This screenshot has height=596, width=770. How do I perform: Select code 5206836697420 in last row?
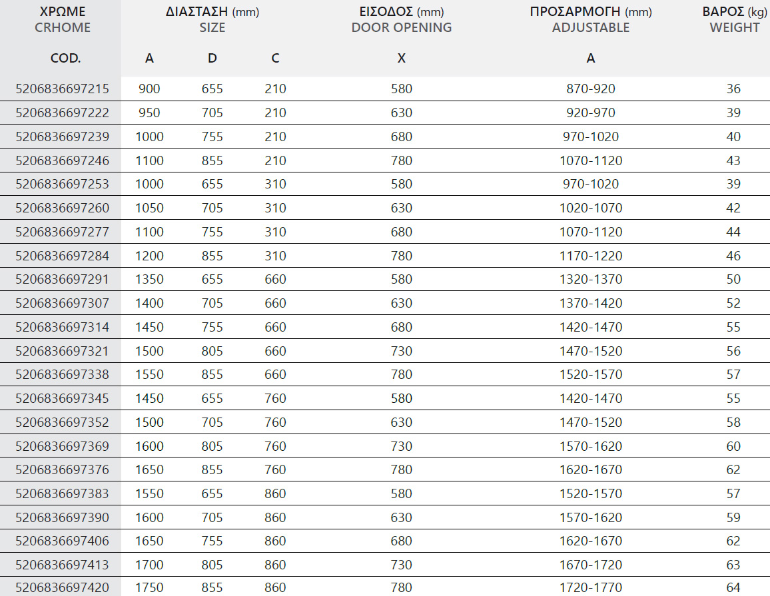tap(63, 587)
